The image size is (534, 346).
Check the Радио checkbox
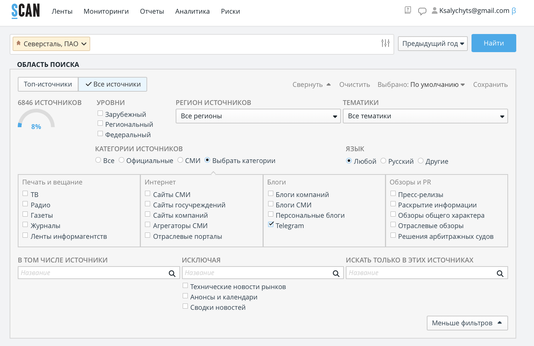(x=25, y=204)
